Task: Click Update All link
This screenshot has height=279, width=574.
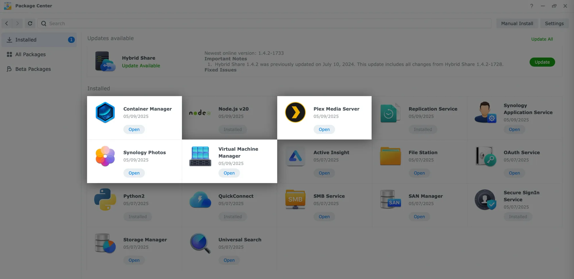Action: 542,39
